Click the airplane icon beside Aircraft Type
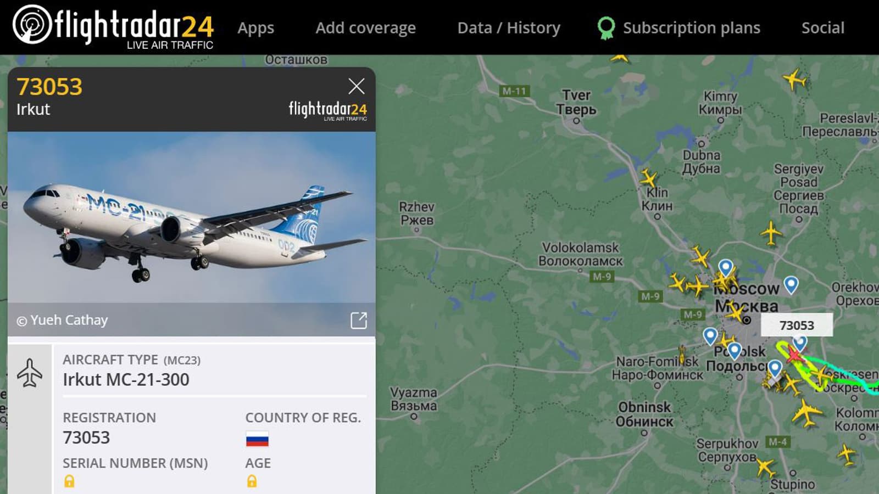This screenshot has height=494, width=879. click(x=30, y=373)
